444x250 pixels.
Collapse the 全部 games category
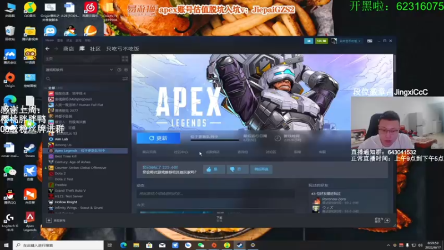(x=46, y=88)
